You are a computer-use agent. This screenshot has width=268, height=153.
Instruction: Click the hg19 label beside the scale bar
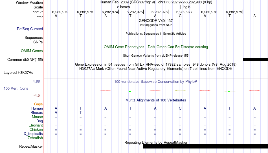187,7
